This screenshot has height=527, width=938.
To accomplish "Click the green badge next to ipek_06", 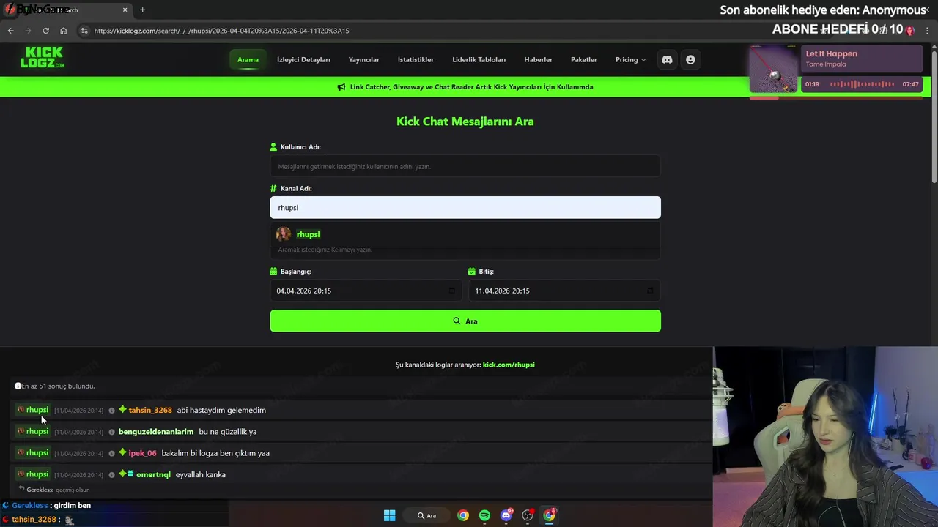I will pyautogui.click(x=122, y=452).
